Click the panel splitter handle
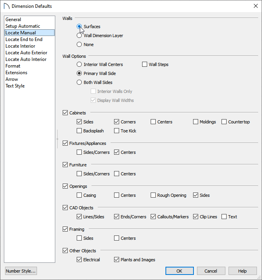 coord(57,139)
